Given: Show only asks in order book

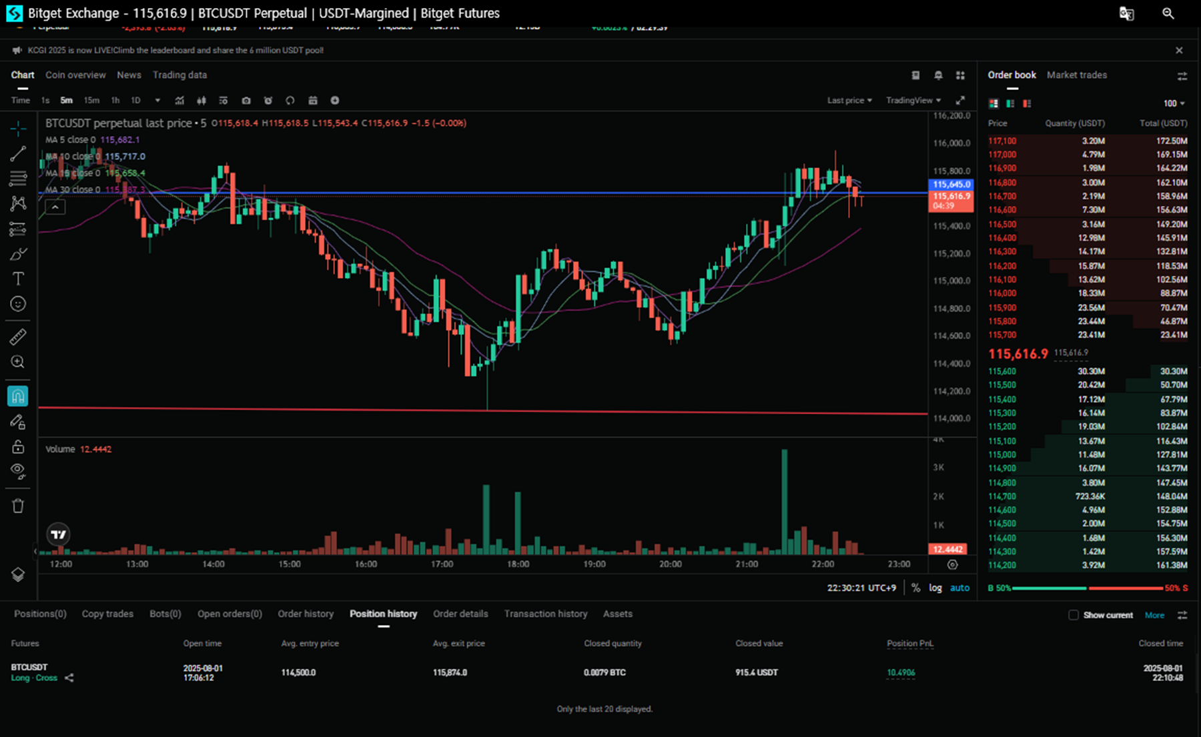Looking at the screenshot, I should (x=1027, y=103).
